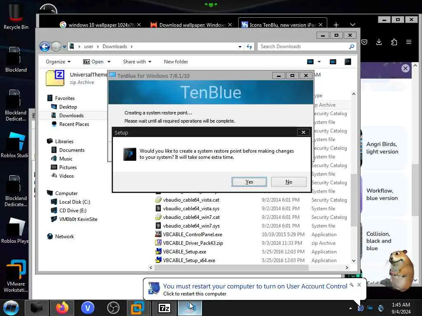Select file vbaudio_cable64_vista.sys
Image resolution: width=422 pixels, height=316 pixels.
coord(191,209)
